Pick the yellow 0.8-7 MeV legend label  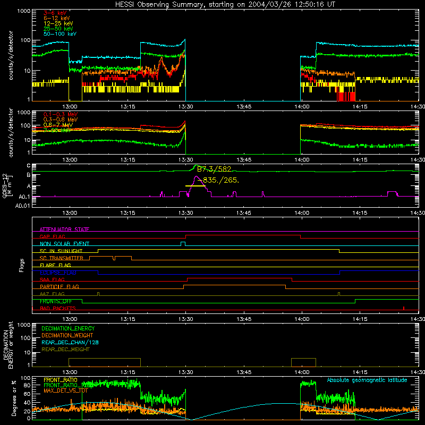pyautogui.click(x=58, y=125)
